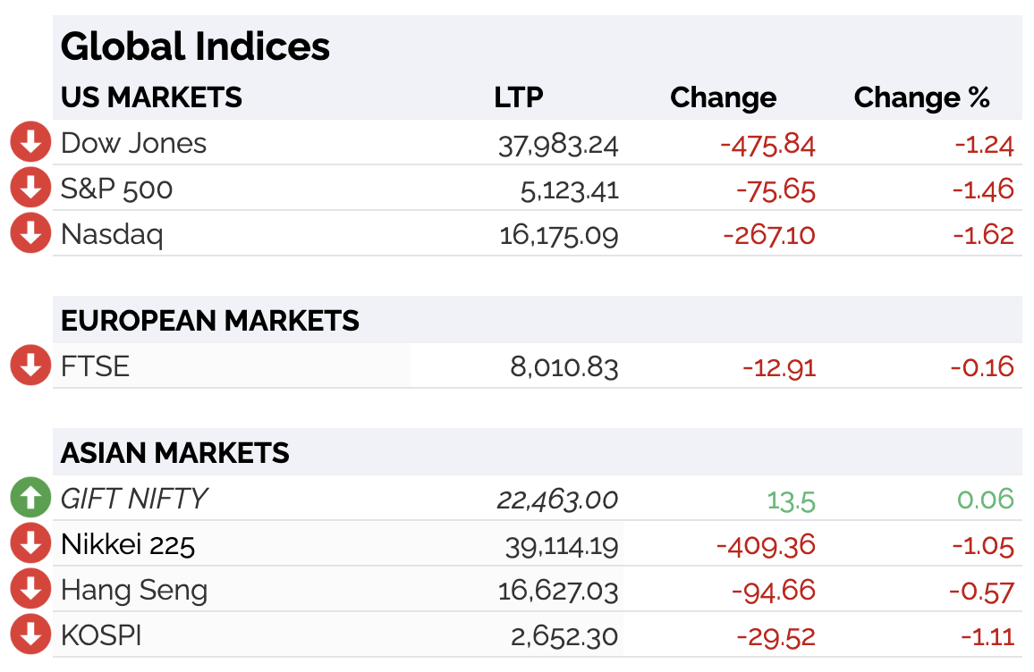Click the red down arrow beside Dow Jones
Screen dimensions: 1034x672
[x=30, y=142]
